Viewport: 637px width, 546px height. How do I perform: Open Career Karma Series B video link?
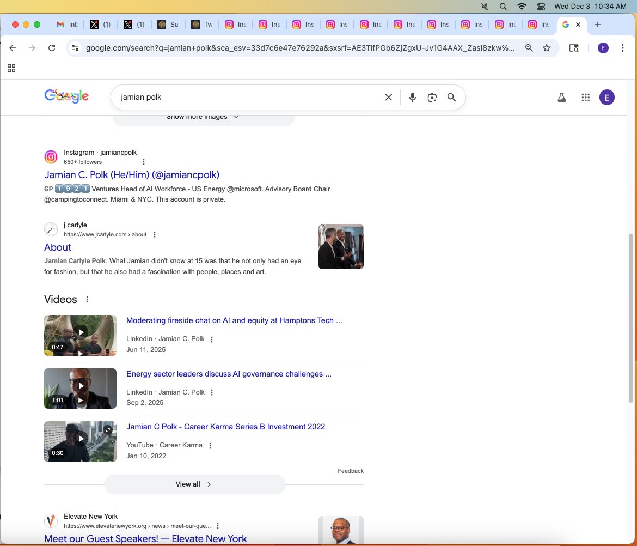coord(225,427)
